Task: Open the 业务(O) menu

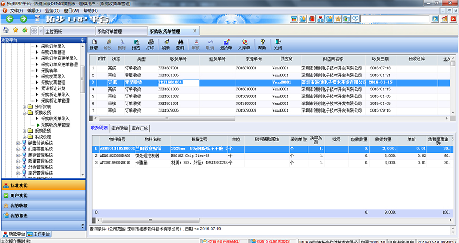Action: pyautogui.click(x=52, y=11)
